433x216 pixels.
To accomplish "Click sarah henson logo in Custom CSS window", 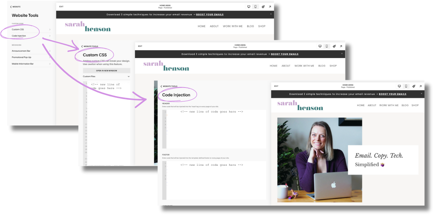I will coord(166,66).
